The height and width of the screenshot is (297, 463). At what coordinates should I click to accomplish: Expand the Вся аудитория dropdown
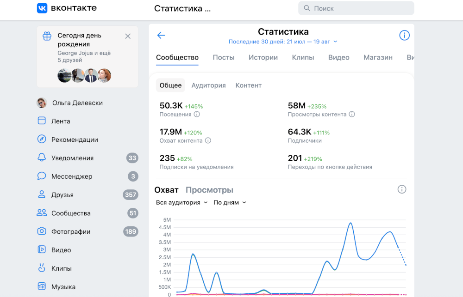pyautogui.click(x=181, y=202)
